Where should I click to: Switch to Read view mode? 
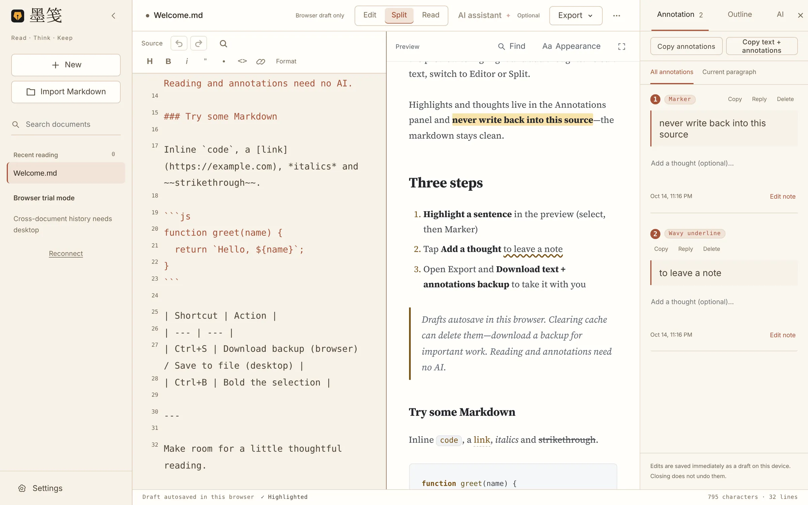pyautogui.click(x=431, y=15)
